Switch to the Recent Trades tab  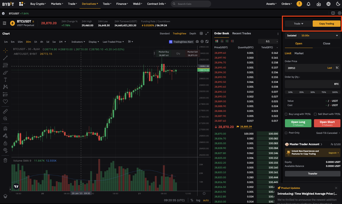point(241,33)
